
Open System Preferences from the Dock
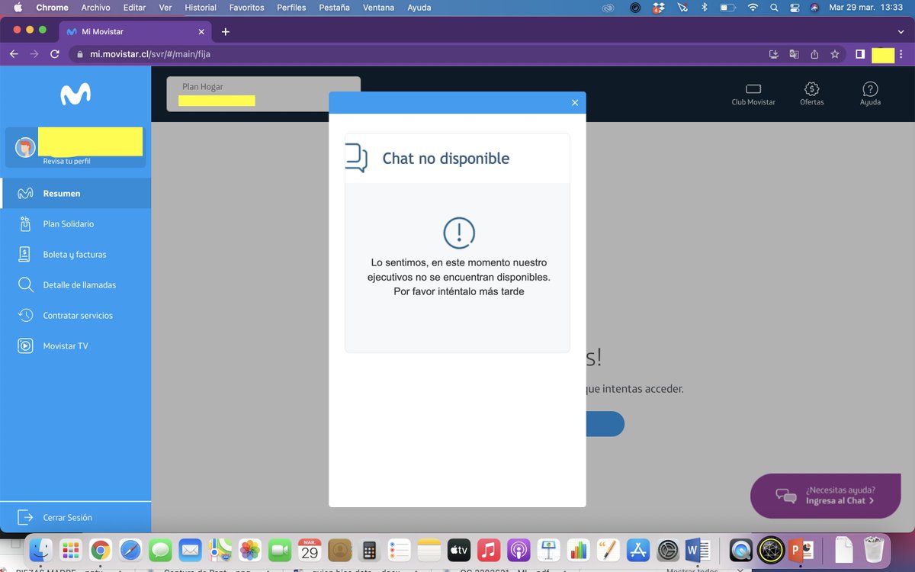click(x=667, y=550)
